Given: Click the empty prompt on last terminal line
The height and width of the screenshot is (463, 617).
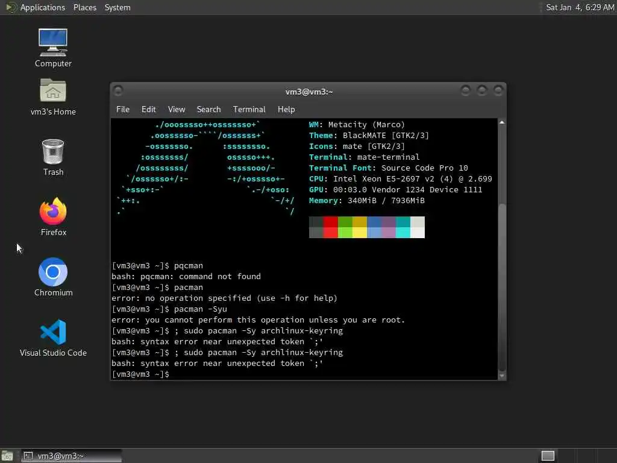Looking at the screenshot, I should (x=140, y=374).
